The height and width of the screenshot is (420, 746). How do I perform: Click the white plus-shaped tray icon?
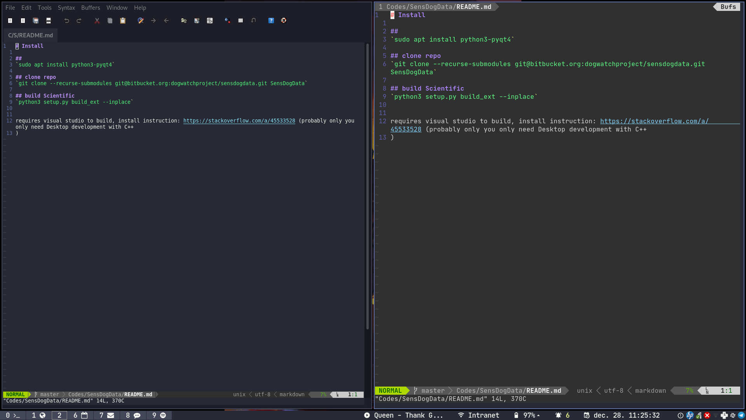click(724, 415)
